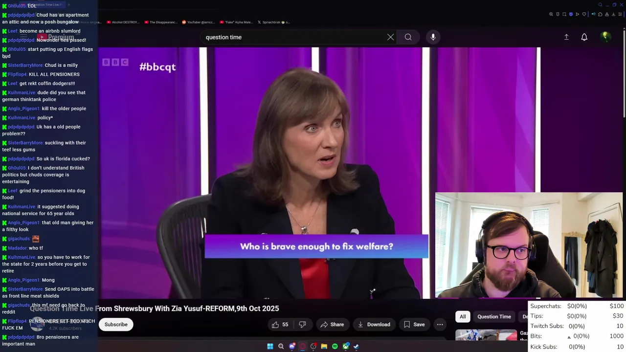This screenshot has width=626, height=352.
Task: Open 'Spinachbrah' X bookmark
Action: click(274, 22)
